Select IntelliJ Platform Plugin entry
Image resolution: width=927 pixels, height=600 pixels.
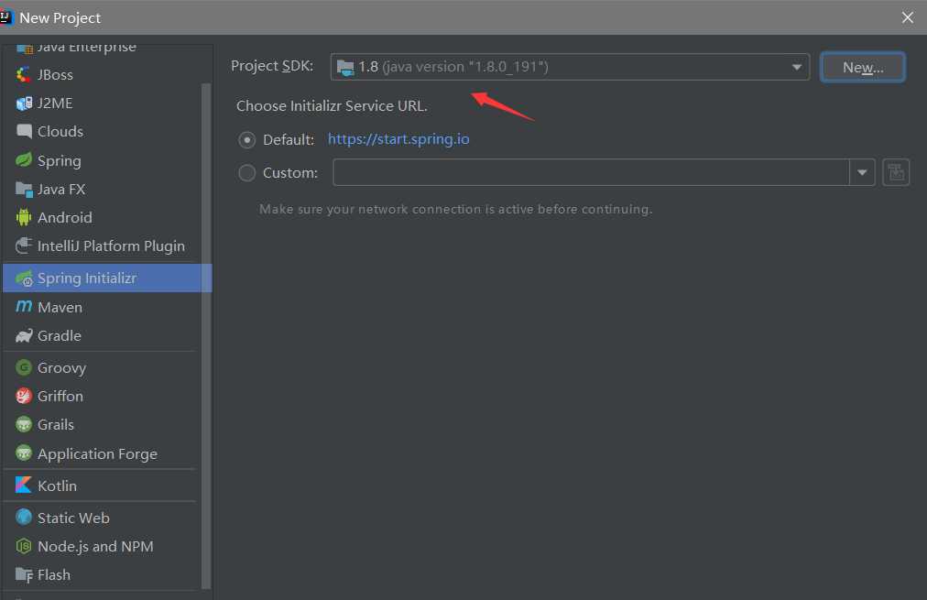(103, 245)
